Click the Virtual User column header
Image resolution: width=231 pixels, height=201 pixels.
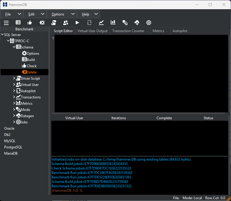click(x=74, y=118)
